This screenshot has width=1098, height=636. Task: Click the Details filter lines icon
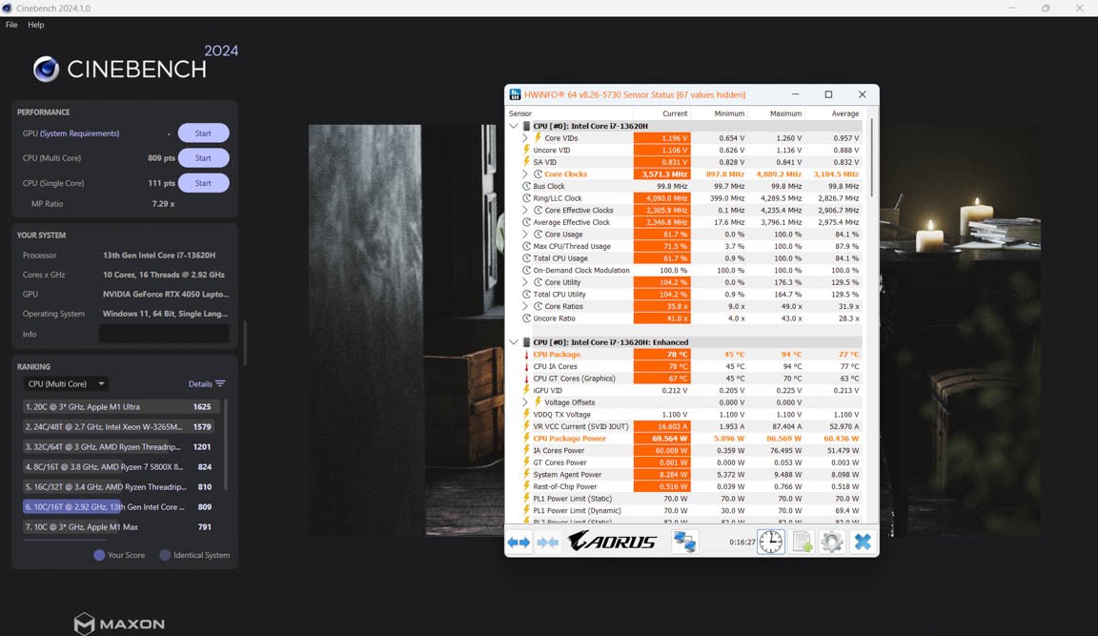point(220,384)
